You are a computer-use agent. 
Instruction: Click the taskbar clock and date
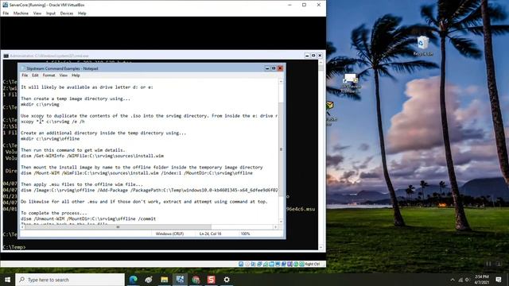pos(482,280)
